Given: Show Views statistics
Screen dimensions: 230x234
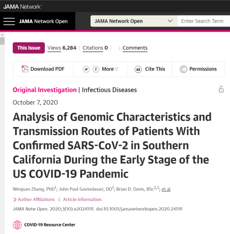Looking at the screenshot, I should 62,48.
